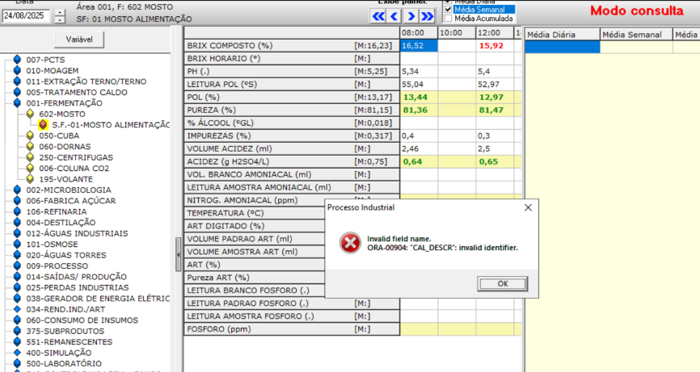Click the PH 08:00 value 5,34
This screenshot has width=700, height=372.
(419, 71)
